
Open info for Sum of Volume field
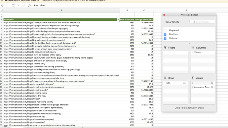(212, 83)
